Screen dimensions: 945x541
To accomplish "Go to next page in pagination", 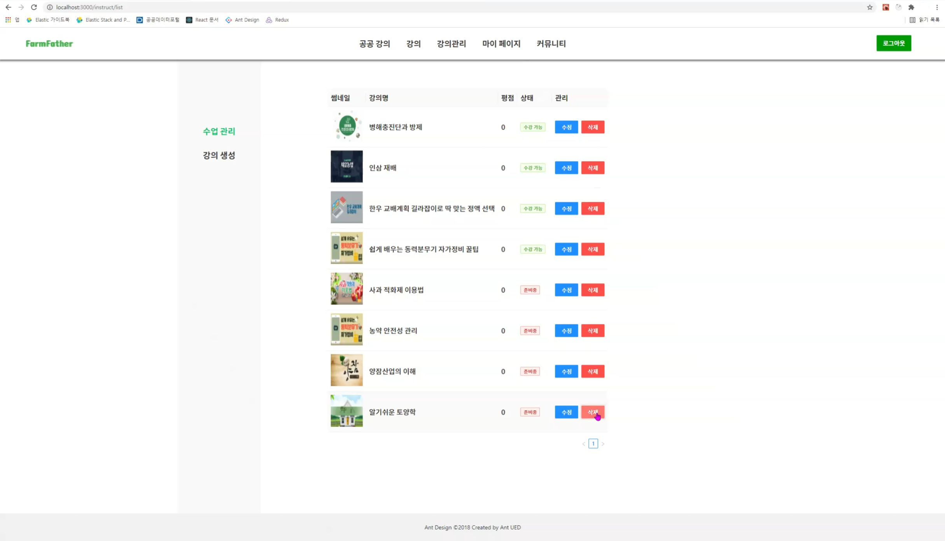I will pos(603,444).
